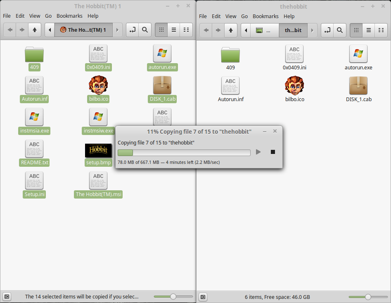Viewport: 391px width, 303px height.
Task: Select the setup.bmp Hobbit image thumbnail
Action: (x=98, y=150)
